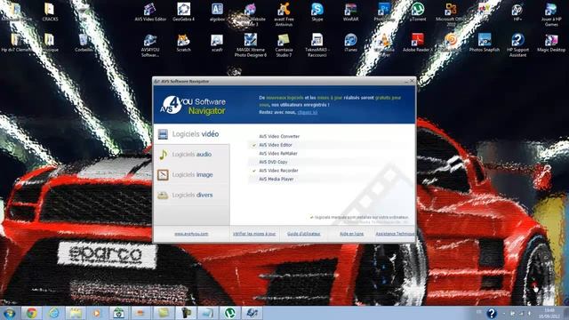Open TeknoMW3 shortcut on desktop
This screenshot has width=569, height=320.
[x=317, y=45]
